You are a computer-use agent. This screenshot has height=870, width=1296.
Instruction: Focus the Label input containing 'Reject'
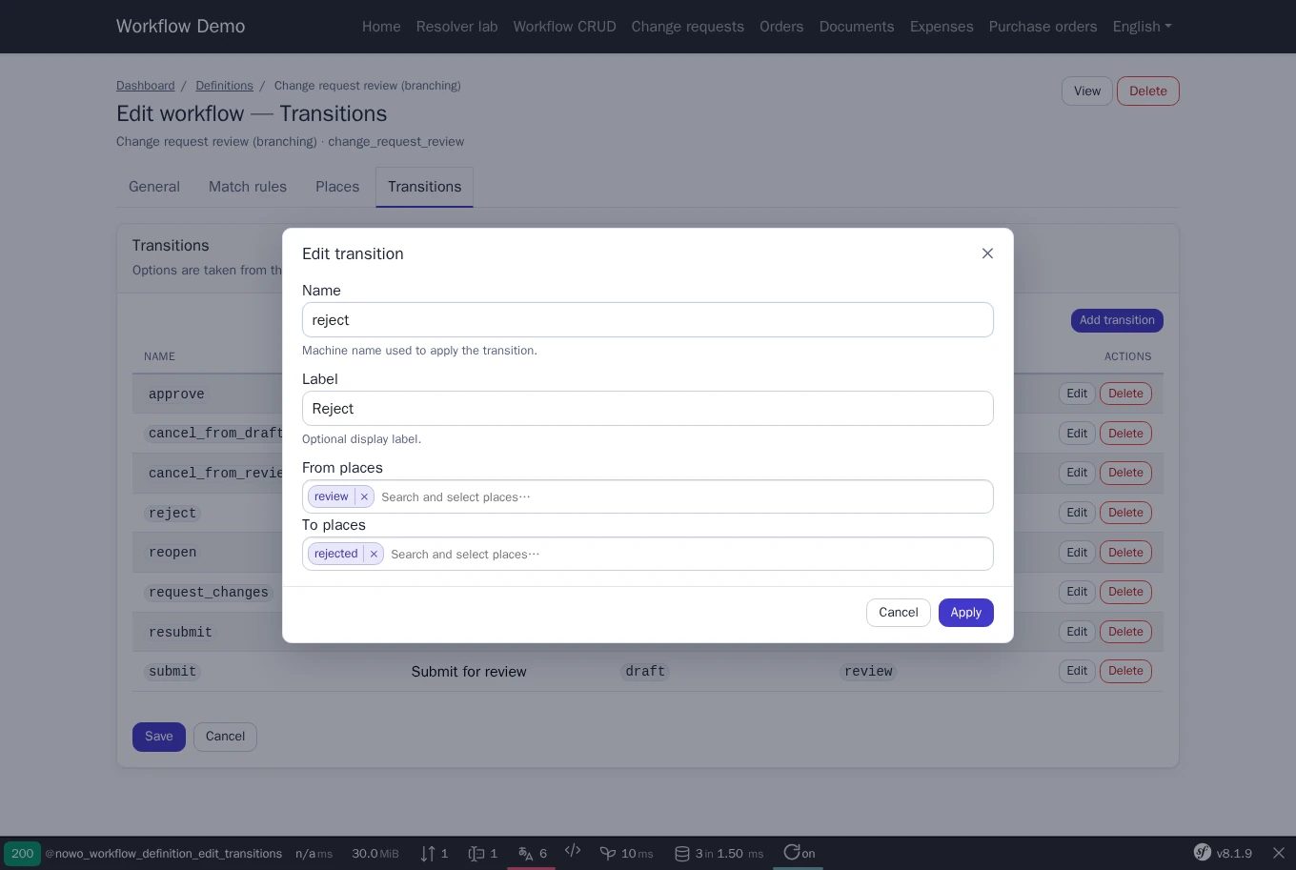coord(648,409)
